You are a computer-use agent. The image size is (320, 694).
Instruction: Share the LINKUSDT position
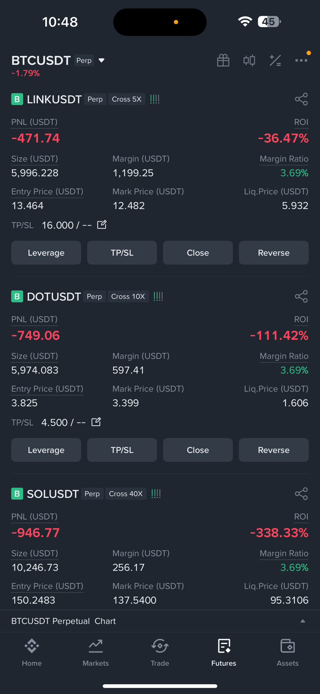301,99
